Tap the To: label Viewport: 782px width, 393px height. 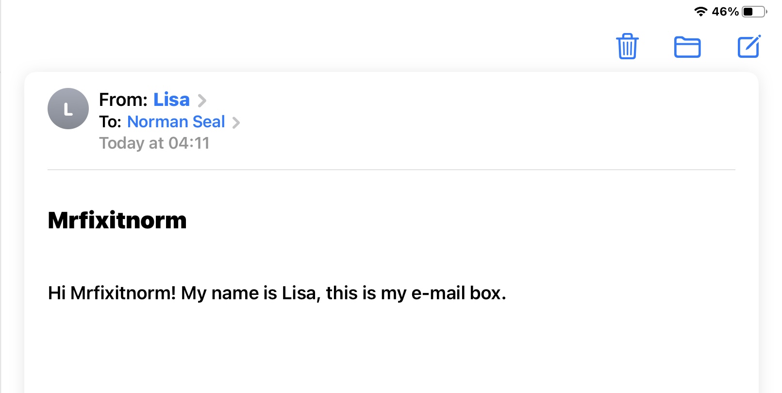[110, 121]
